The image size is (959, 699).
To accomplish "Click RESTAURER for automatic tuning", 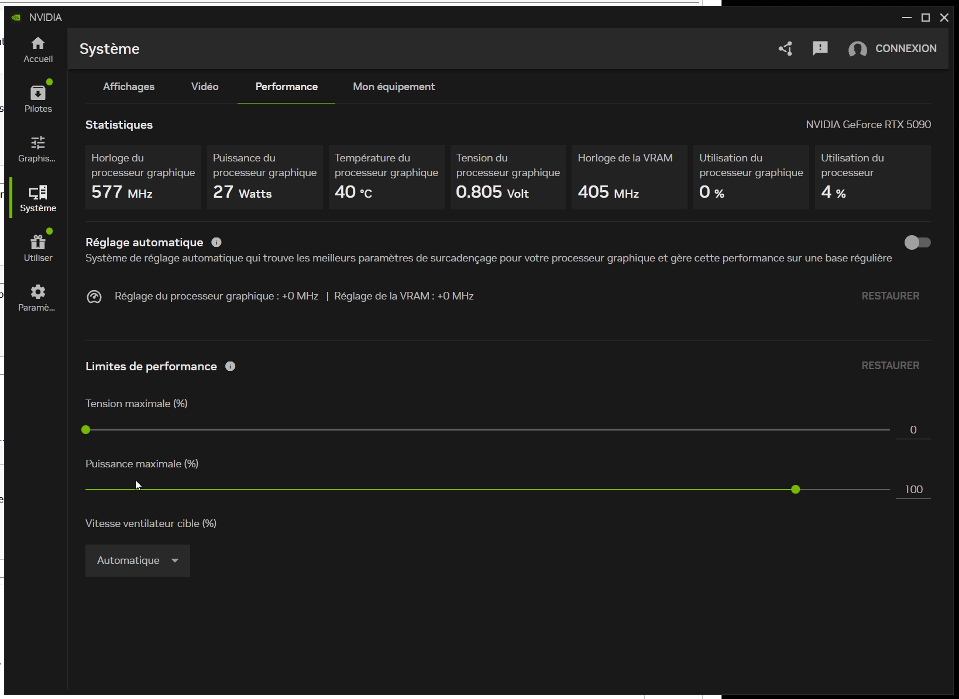I will click(890, 296).
